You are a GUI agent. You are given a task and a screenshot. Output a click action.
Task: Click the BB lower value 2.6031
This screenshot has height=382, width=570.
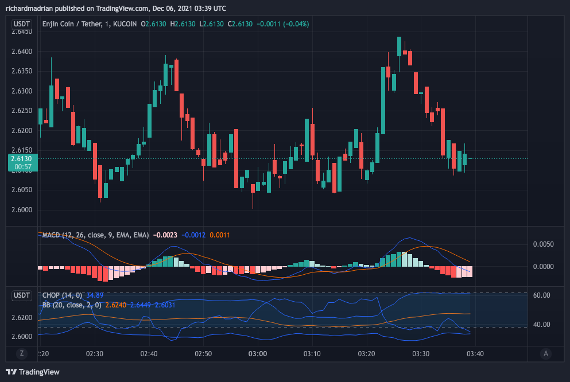[165, 305]
